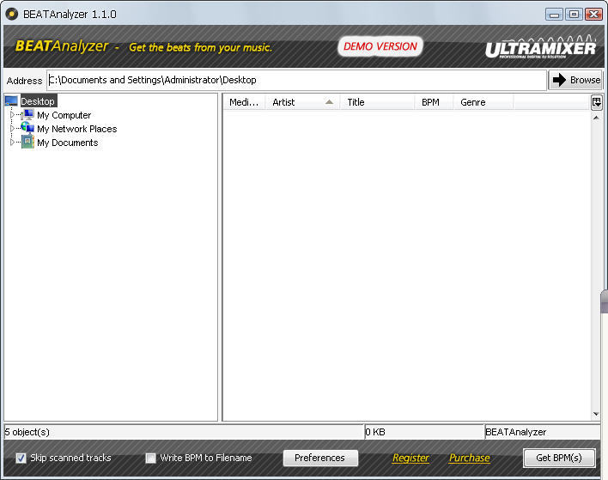
Task: Click the Browse button
Action: tap(575, 80)
